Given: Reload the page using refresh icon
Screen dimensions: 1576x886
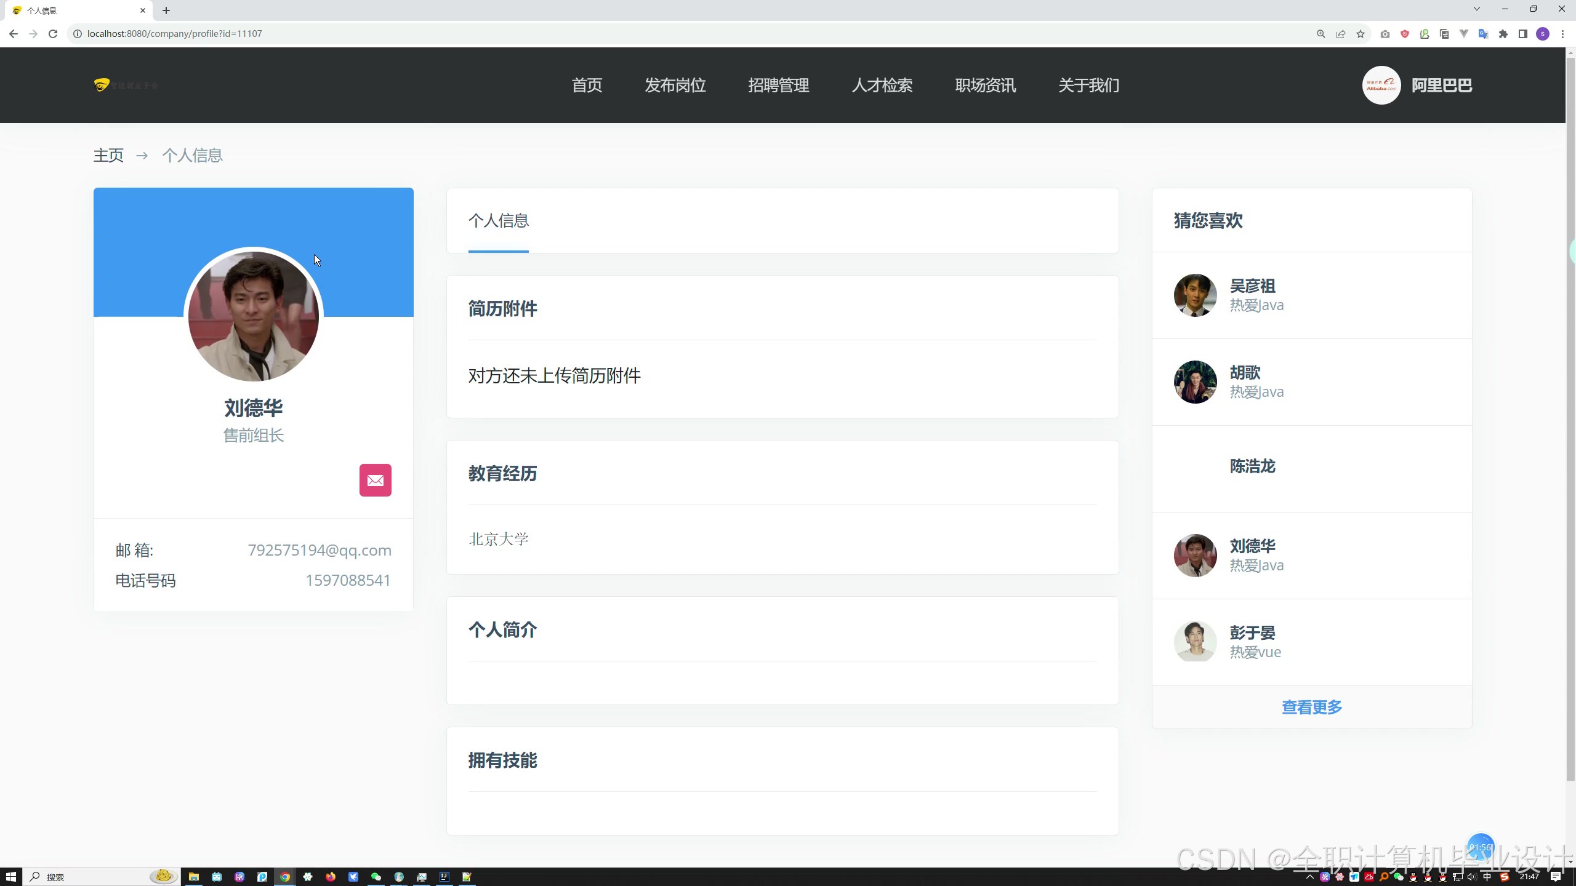Looking at the screenshot, I should pos(53,34).
